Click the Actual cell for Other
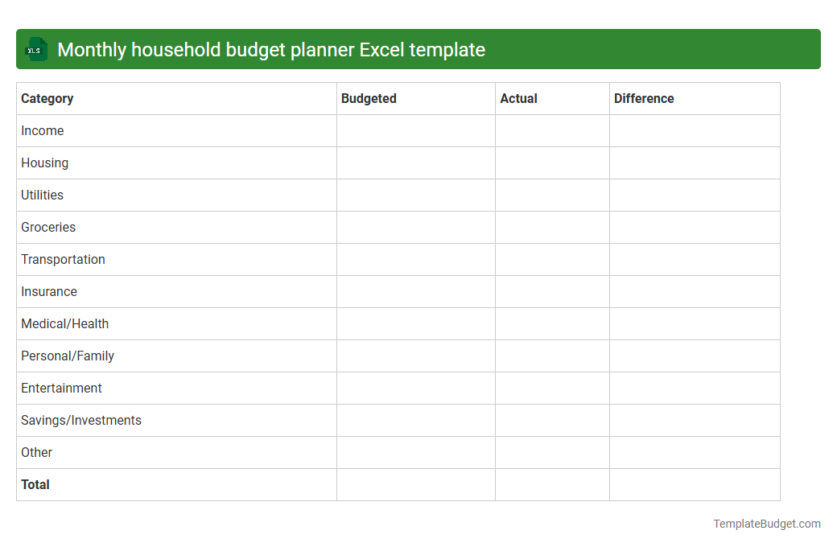This screenshot has height=547, width=837. 552,452
